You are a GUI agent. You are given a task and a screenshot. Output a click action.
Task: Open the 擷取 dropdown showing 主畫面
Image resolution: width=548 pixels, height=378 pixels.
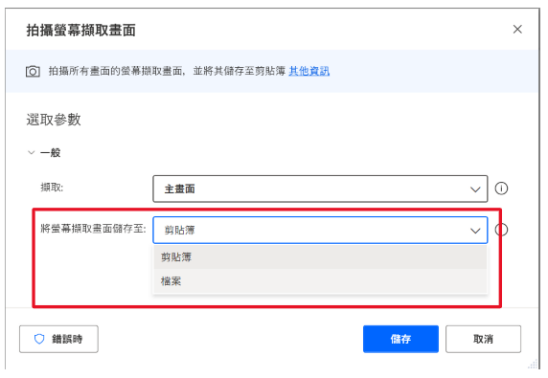point(320,189)
